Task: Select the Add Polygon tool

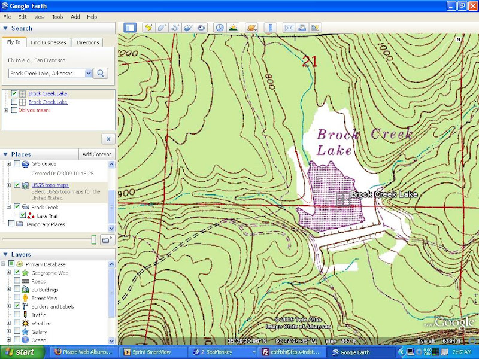Action: (x=161, y=28)
